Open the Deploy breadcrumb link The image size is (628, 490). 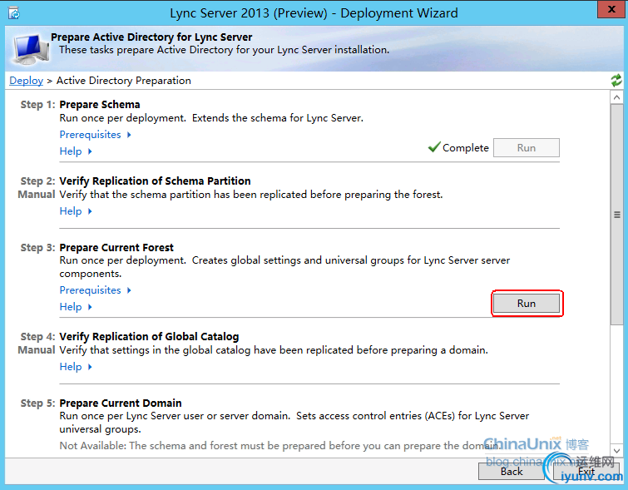26,81
